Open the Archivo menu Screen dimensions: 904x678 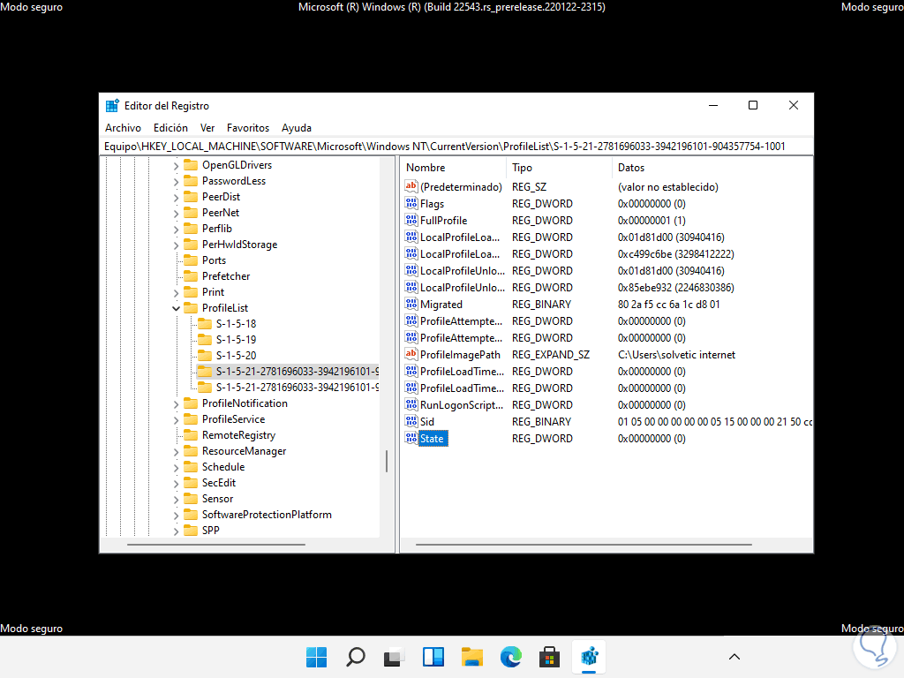[123, 128]
